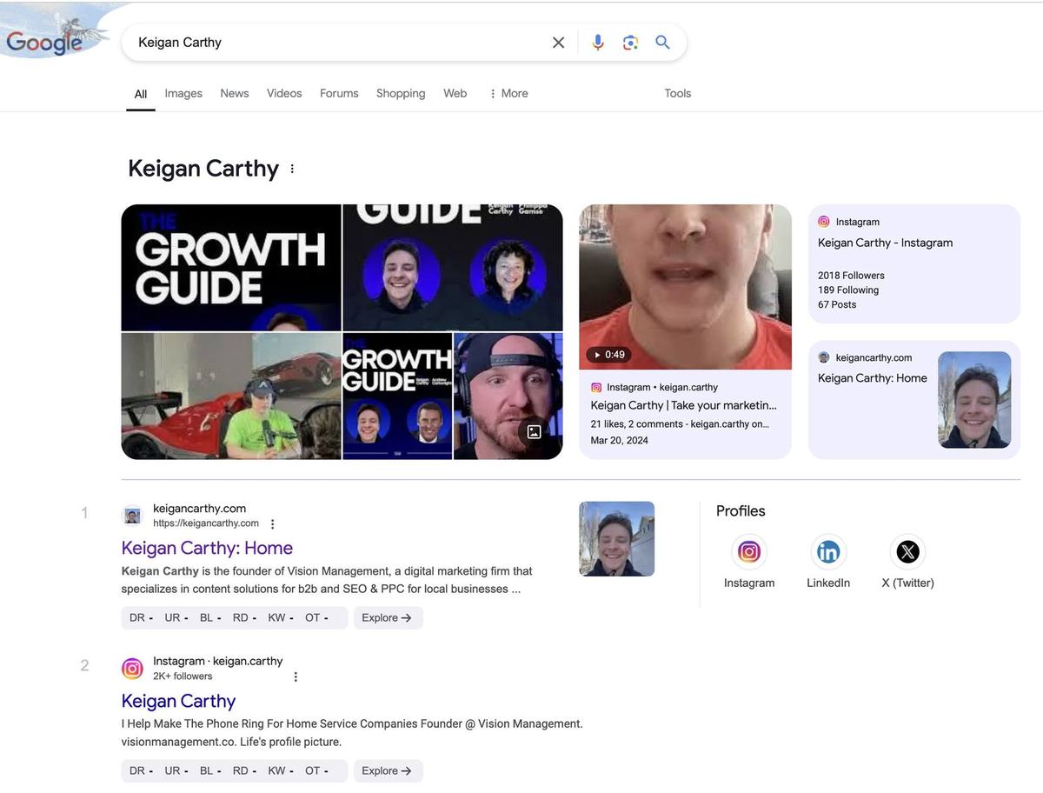Open the Instagram profile icon under Profiles

click(x=749, y=551)
